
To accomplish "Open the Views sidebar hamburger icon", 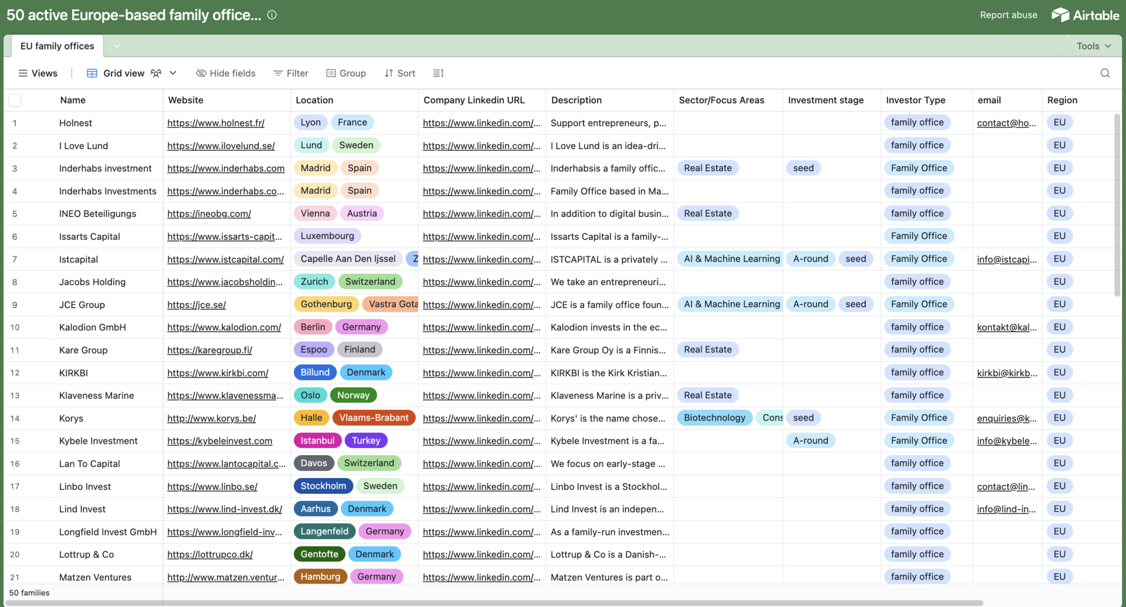I will coord(23,73).
